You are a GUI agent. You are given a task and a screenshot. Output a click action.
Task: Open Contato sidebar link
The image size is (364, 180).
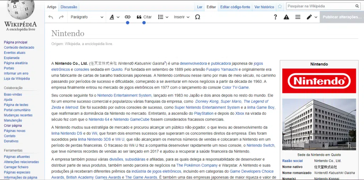coord(10,136)
